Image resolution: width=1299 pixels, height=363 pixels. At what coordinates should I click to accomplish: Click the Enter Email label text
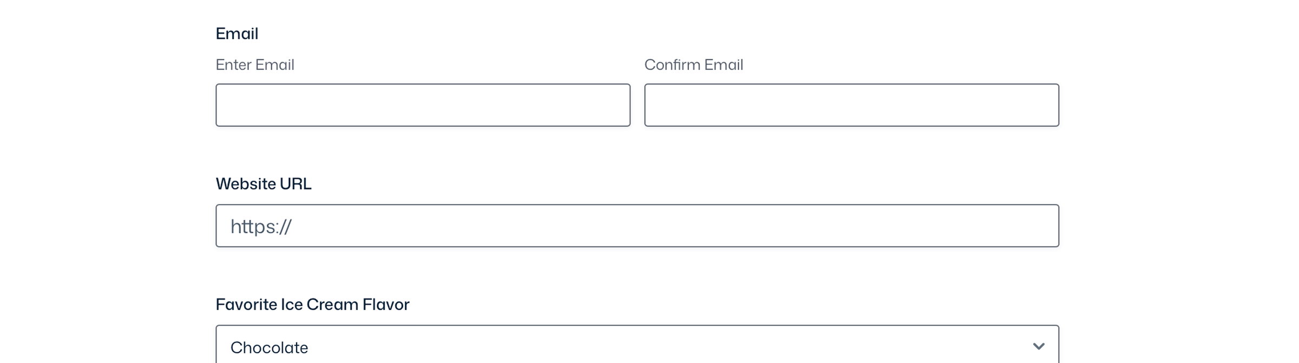click(255, 65)
